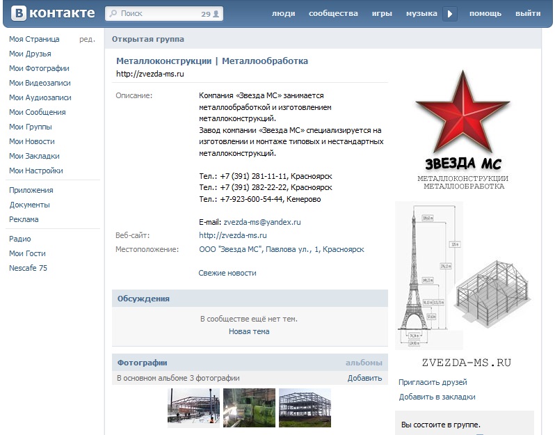Open Радио in sidebar

coord(19,239)
